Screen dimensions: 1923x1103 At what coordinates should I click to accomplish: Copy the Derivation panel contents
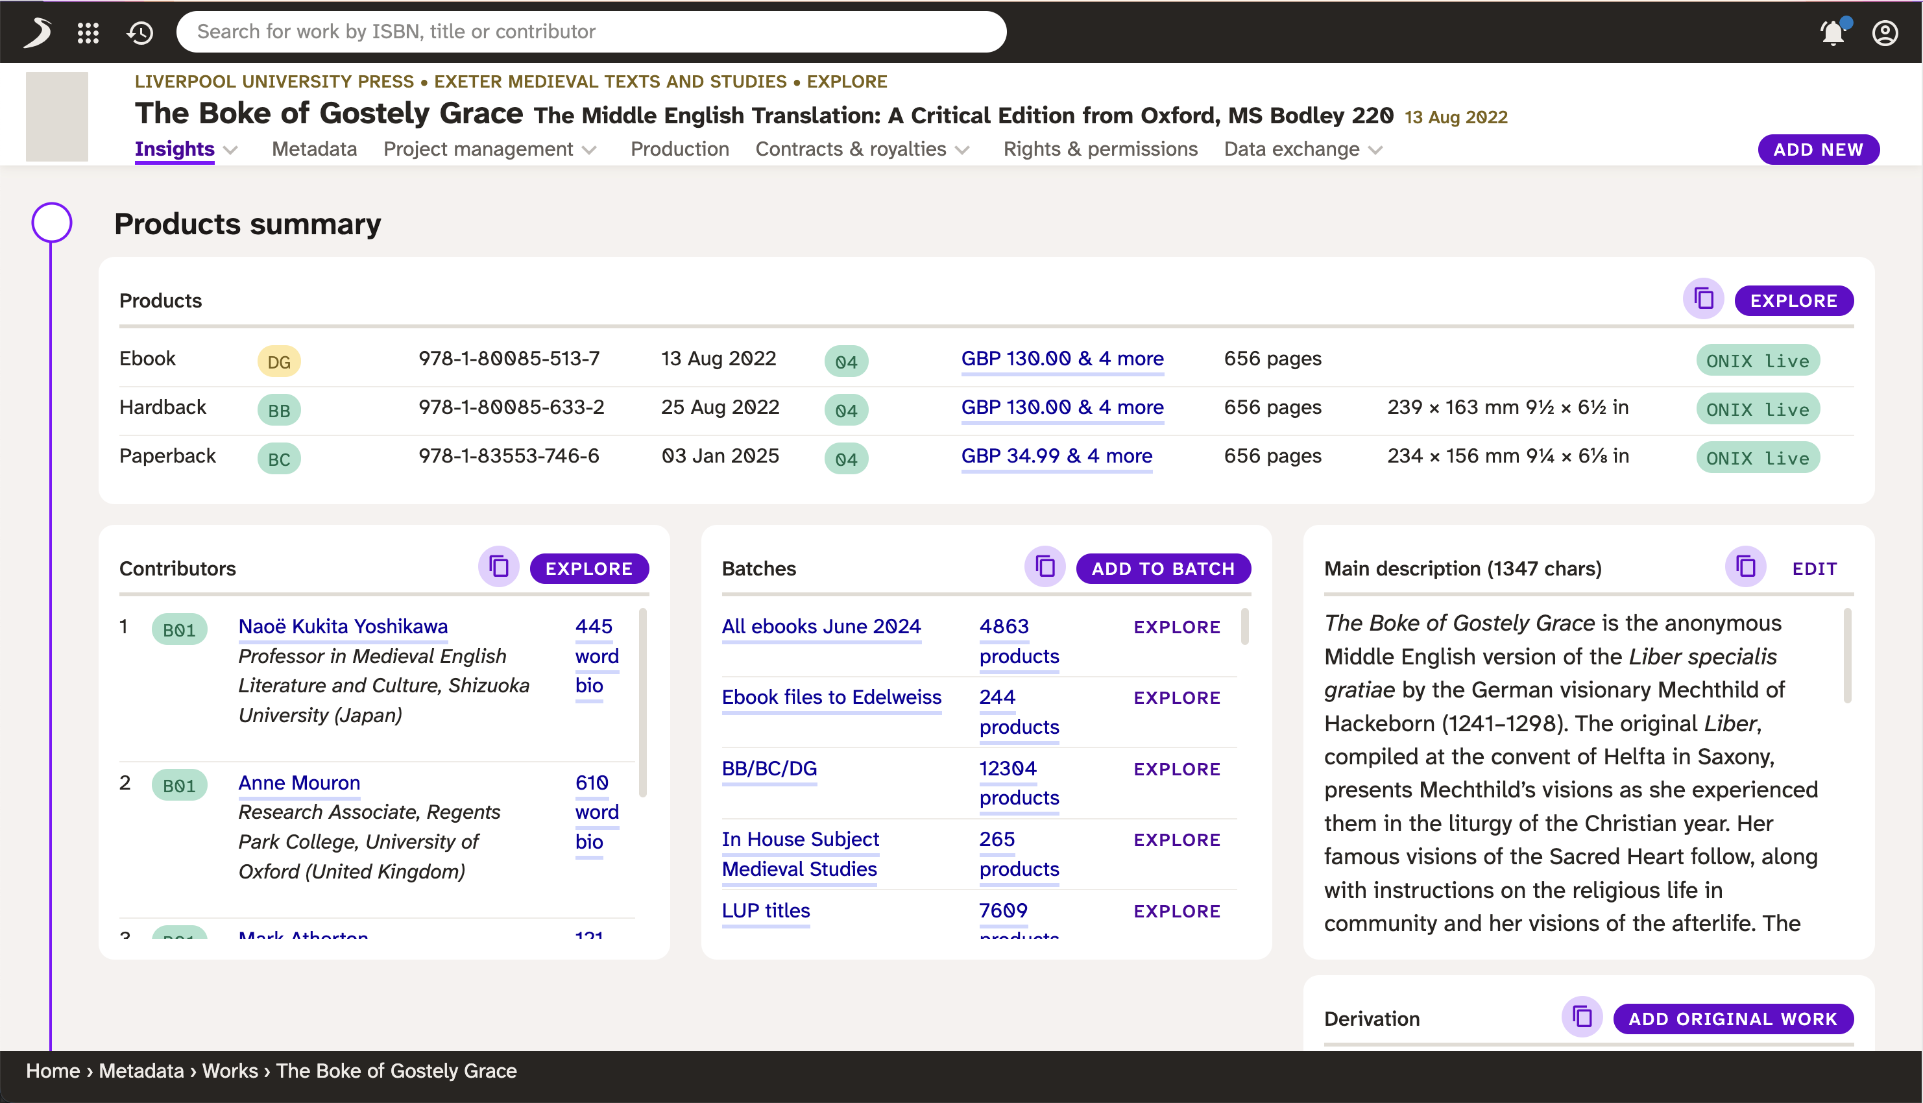coord(1582,1017)
